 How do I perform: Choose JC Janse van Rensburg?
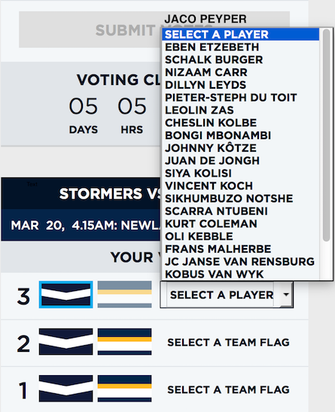tap(241, 262)
